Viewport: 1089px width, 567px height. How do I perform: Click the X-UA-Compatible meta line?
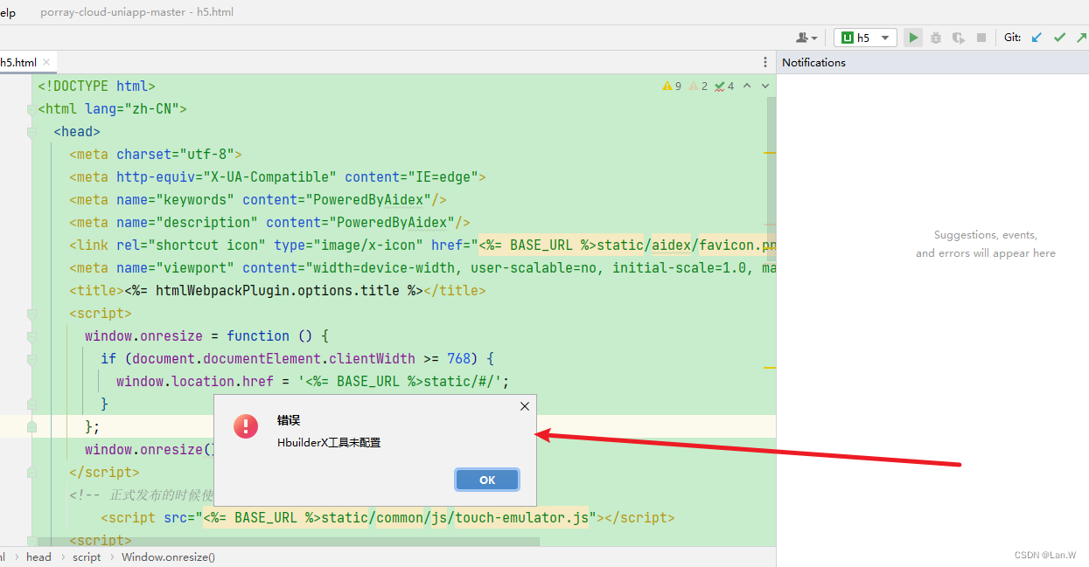(277, 176)
